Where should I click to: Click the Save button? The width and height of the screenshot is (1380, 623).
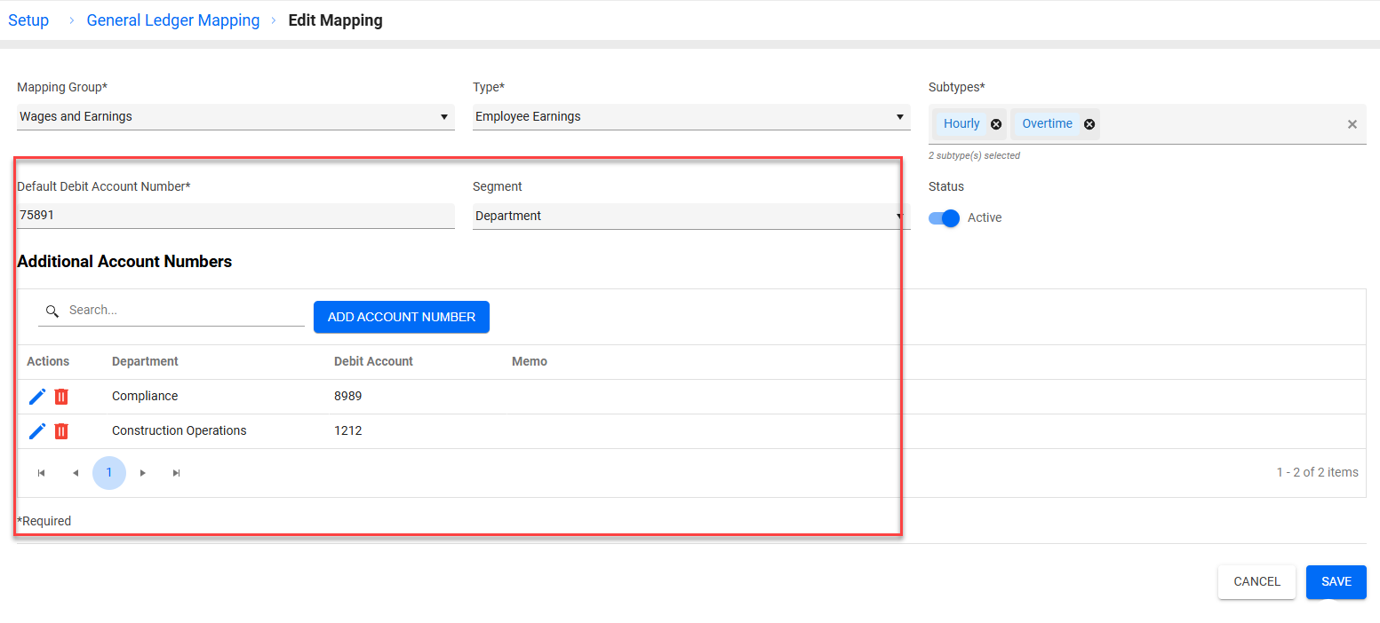tap(1336, 582)
